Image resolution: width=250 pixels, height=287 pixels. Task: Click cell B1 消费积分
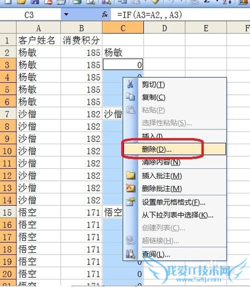81,40
